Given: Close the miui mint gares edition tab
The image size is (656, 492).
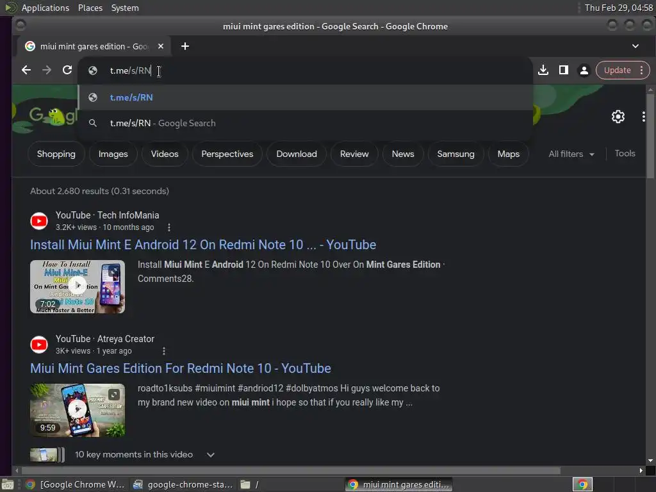Looking at the screenshot, I should pos(161,46).
